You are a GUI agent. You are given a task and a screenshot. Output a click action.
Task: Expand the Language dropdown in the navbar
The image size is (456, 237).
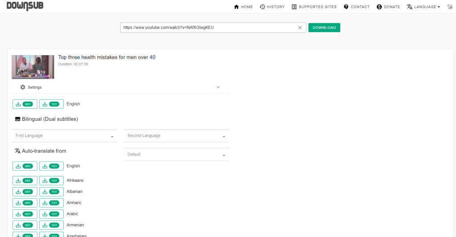coord(423,7)
